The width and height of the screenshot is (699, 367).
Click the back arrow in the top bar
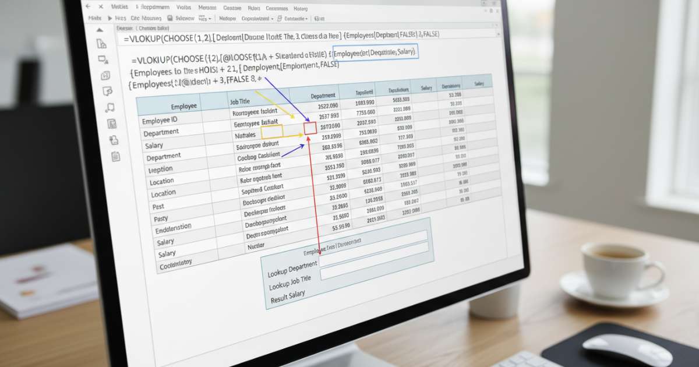[87, 6]
